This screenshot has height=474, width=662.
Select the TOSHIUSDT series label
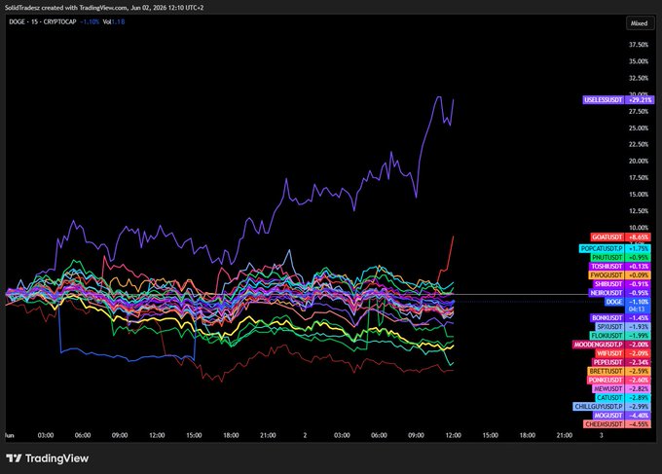click(x=607, y=267)
